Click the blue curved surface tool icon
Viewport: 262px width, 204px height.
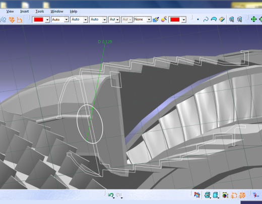214,19
